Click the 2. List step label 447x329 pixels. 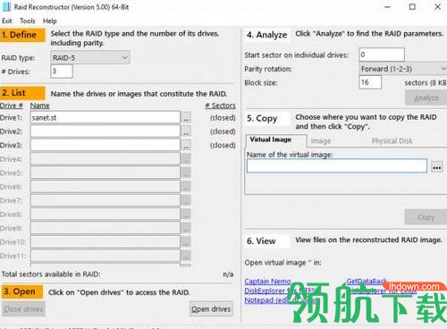pyautogui.click(x=22, y=93)
